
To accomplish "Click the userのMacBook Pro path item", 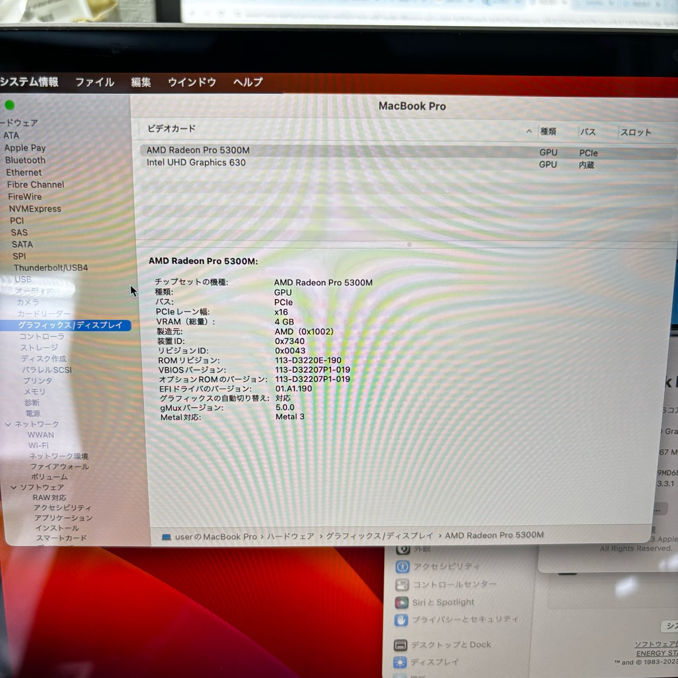I will [216, 537].
